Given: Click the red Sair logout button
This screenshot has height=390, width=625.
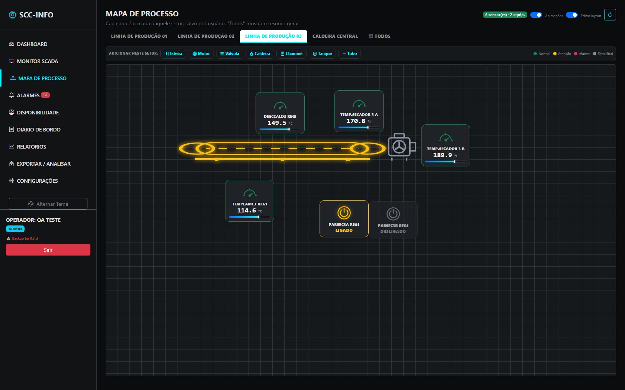Looking at the screenshot, I should click(48, 250).
